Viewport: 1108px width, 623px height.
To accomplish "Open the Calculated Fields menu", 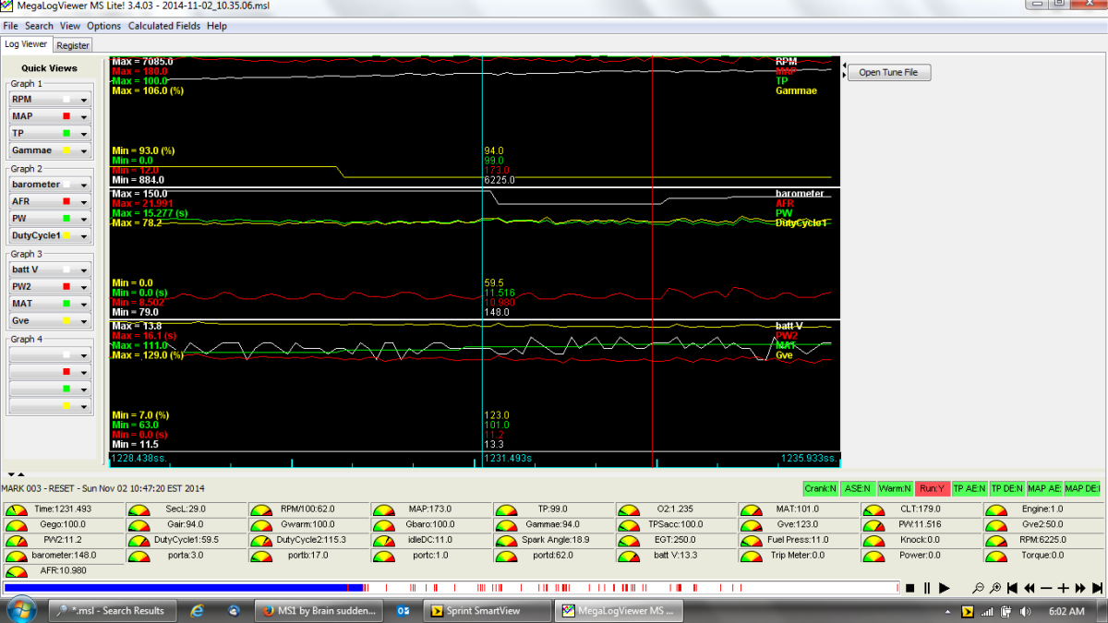I will 164,26.
